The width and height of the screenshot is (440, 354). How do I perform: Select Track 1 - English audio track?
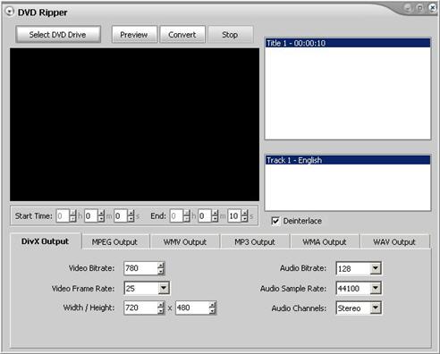[348, 160]
